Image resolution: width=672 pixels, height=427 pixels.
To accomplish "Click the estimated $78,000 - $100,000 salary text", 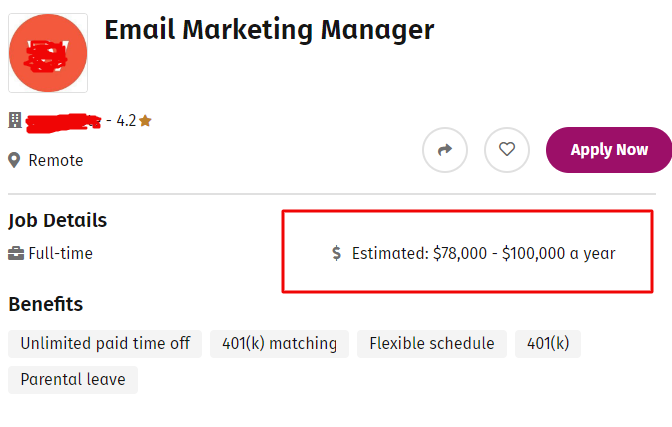I will pyautogui.click(x=484, y=253).
